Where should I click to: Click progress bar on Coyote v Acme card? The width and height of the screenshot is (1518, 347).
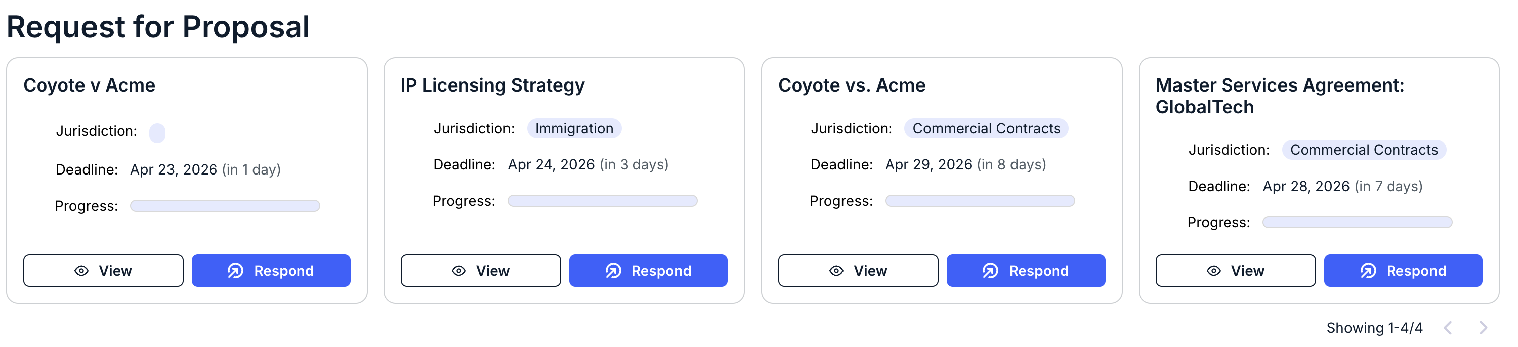(225, 206)
